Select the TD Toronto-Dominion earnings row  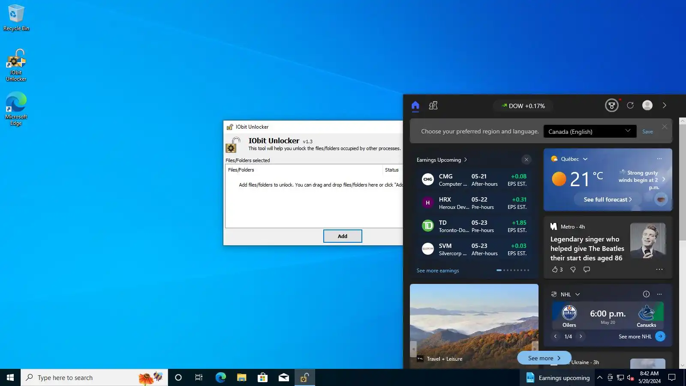pos(474,226)
